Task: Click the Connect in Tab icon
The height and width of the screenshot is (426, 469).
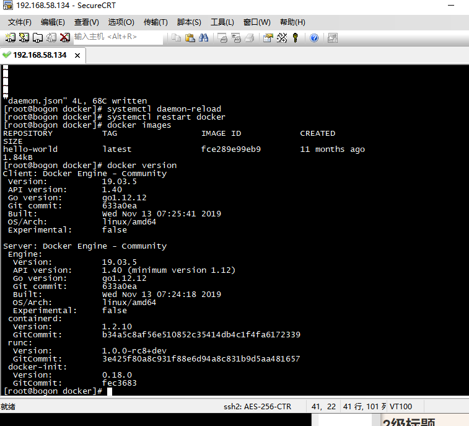Action: [x=38, y=38]
